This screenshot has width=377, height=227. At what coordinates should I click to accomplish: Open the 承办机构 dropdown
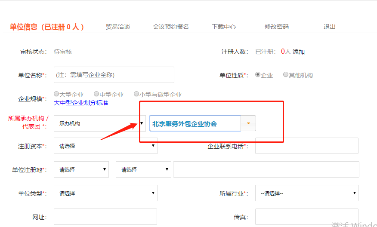100,123
